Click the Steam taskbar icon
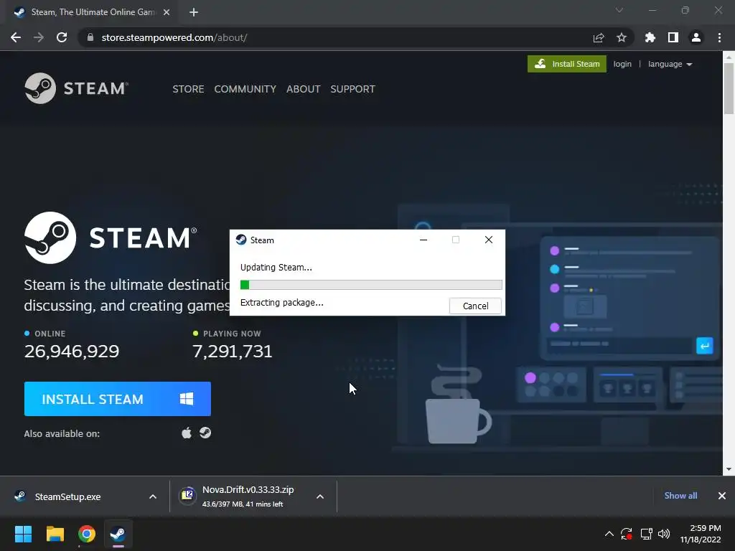 pyautogui.click(x=118, y=534)
